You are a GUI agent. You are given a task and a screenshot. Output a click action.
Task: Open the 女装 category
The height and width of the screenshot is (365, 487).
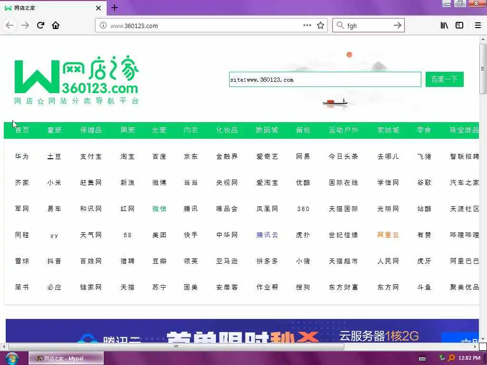(159, 130)
